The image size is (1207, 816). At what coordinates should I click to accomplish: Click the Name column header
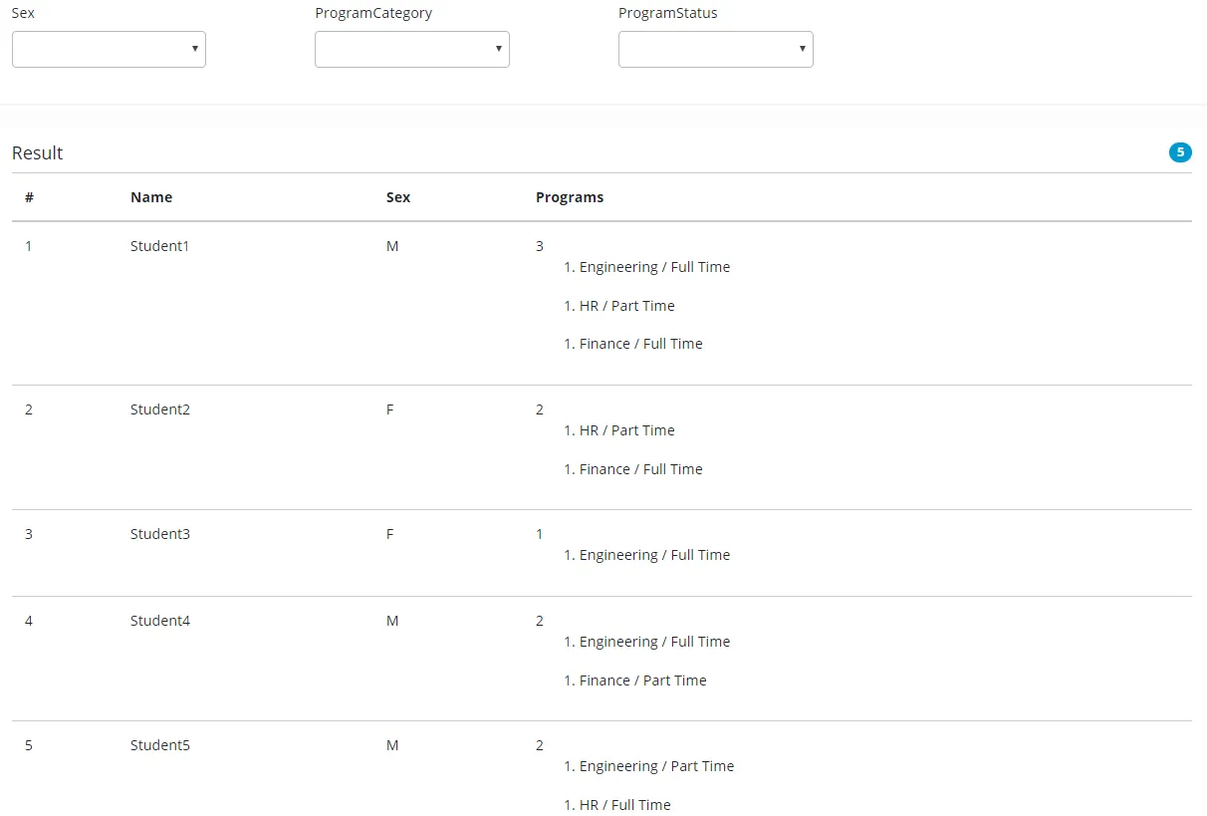[151, 197]
